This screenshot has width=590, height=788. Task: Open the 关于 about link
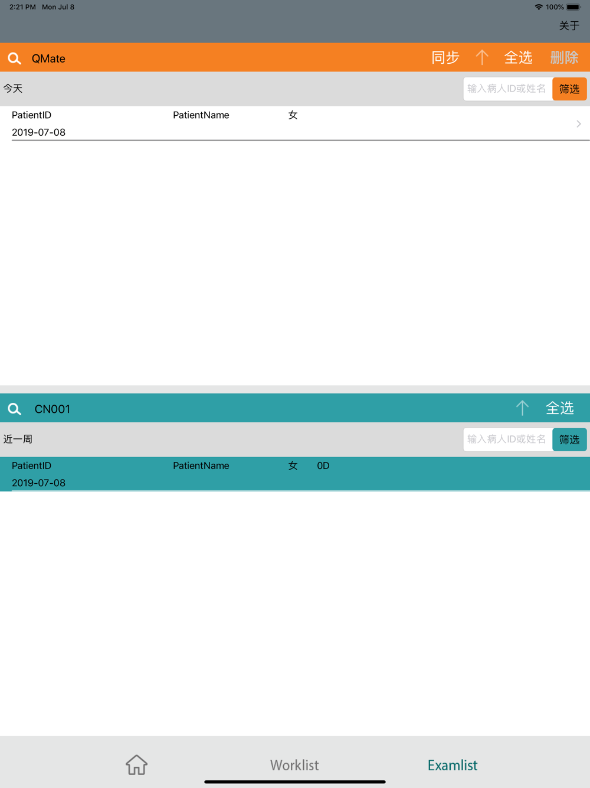pyautogui.click(x=569, y=26)
